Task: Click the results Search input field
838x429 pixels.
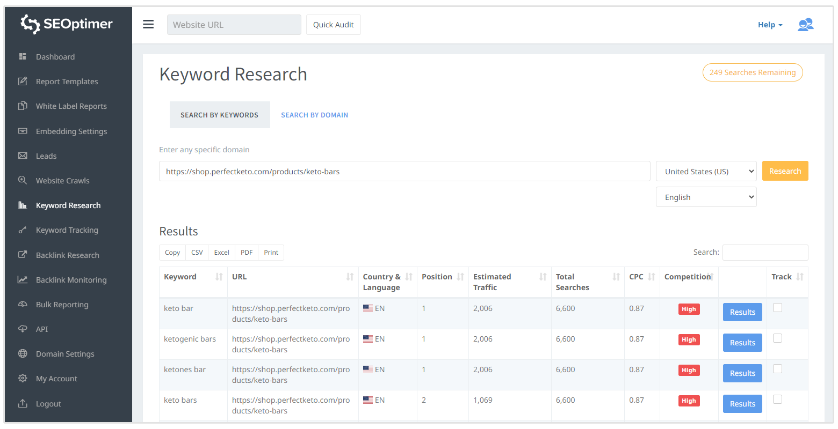Action: [x=765, y=253]
